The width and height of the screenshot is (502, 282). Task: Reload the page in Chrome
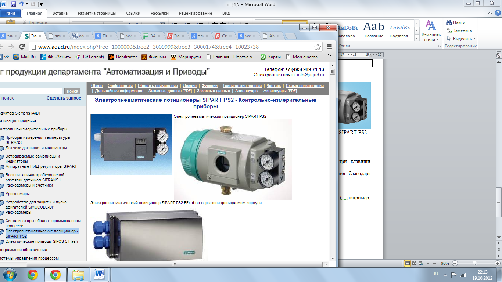(x=22, y=47)
